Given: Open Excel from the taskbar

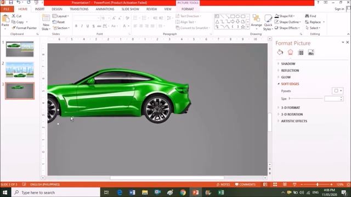Looking at the screenshot, I should pos(221,192).
